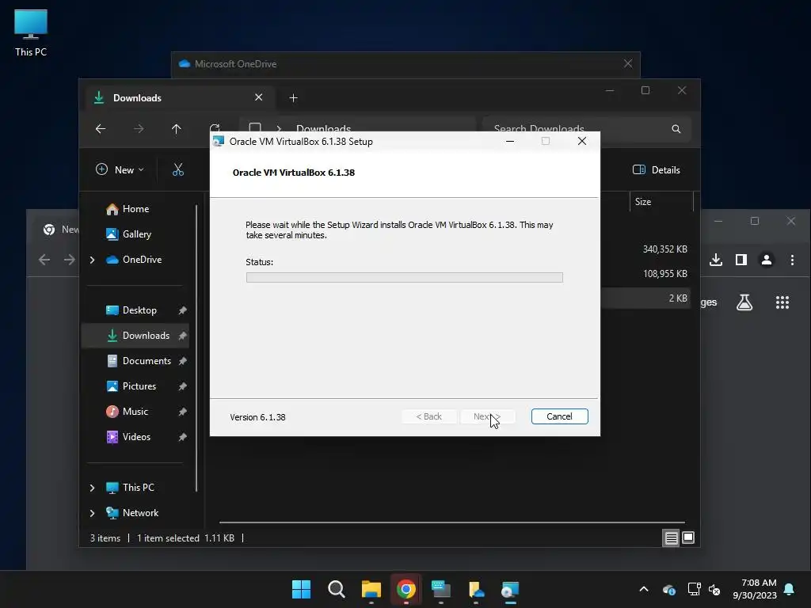
Task: Sort files by the Size column header
Action: click(x=661, y=202)
